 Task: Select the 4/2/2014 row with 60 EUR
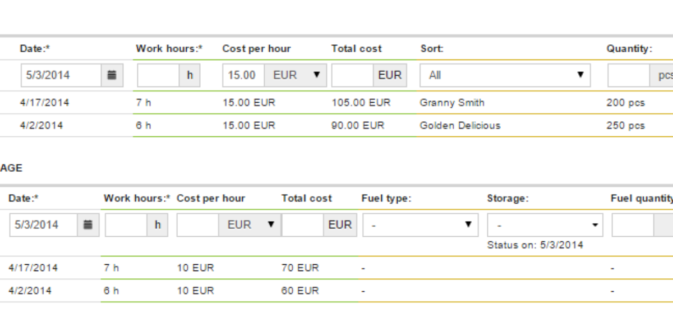(336, 291)
